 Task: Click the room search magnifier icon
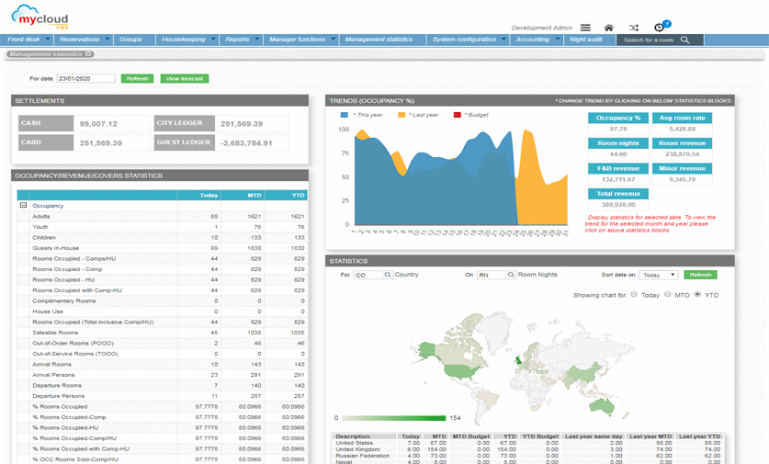click(x=684, y=40)
